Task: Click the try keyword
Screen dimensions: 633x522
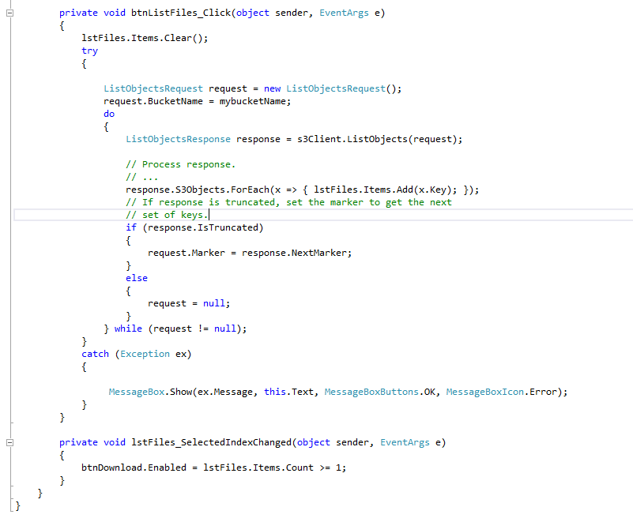Action: [x=89, y=51]
